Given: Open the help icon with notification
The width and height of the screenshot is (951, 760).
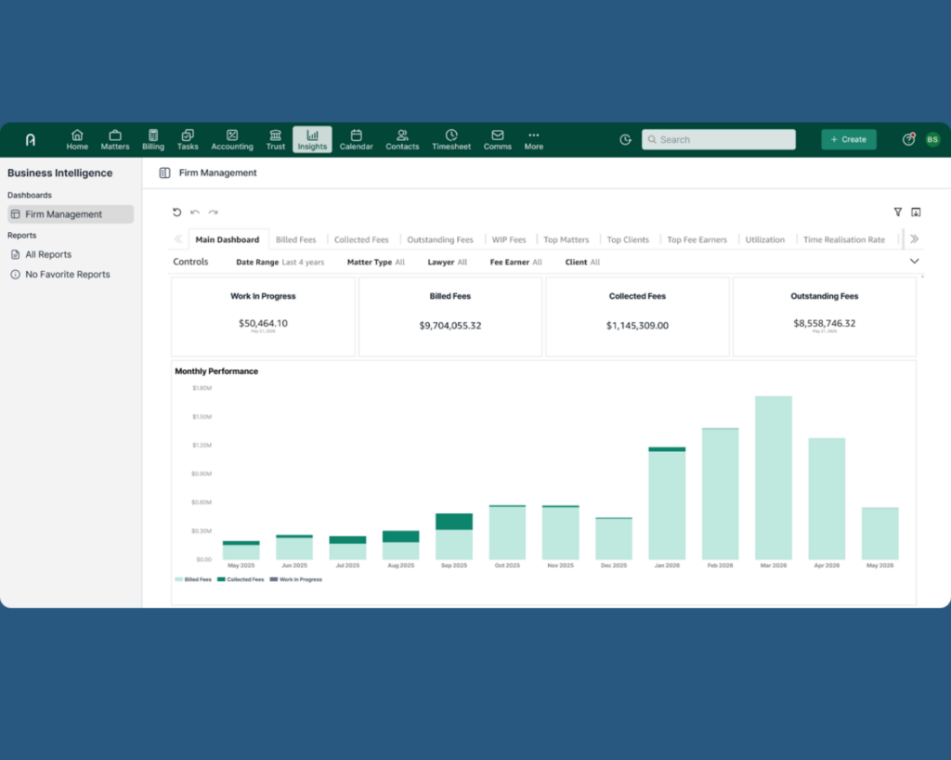Looking at the screenshot, I should click(908, 139).
